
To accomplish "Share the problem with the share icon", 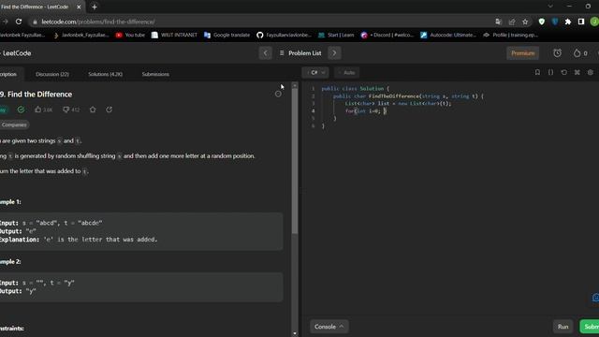I will pyautogui.click(x=110, y=110).
